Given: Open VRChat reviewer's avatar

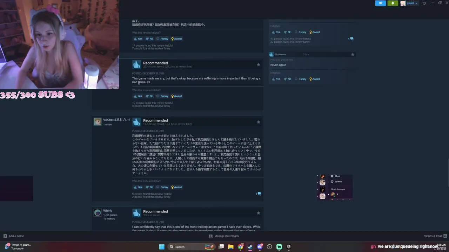Looking at the screenshot, I should 98,121.
